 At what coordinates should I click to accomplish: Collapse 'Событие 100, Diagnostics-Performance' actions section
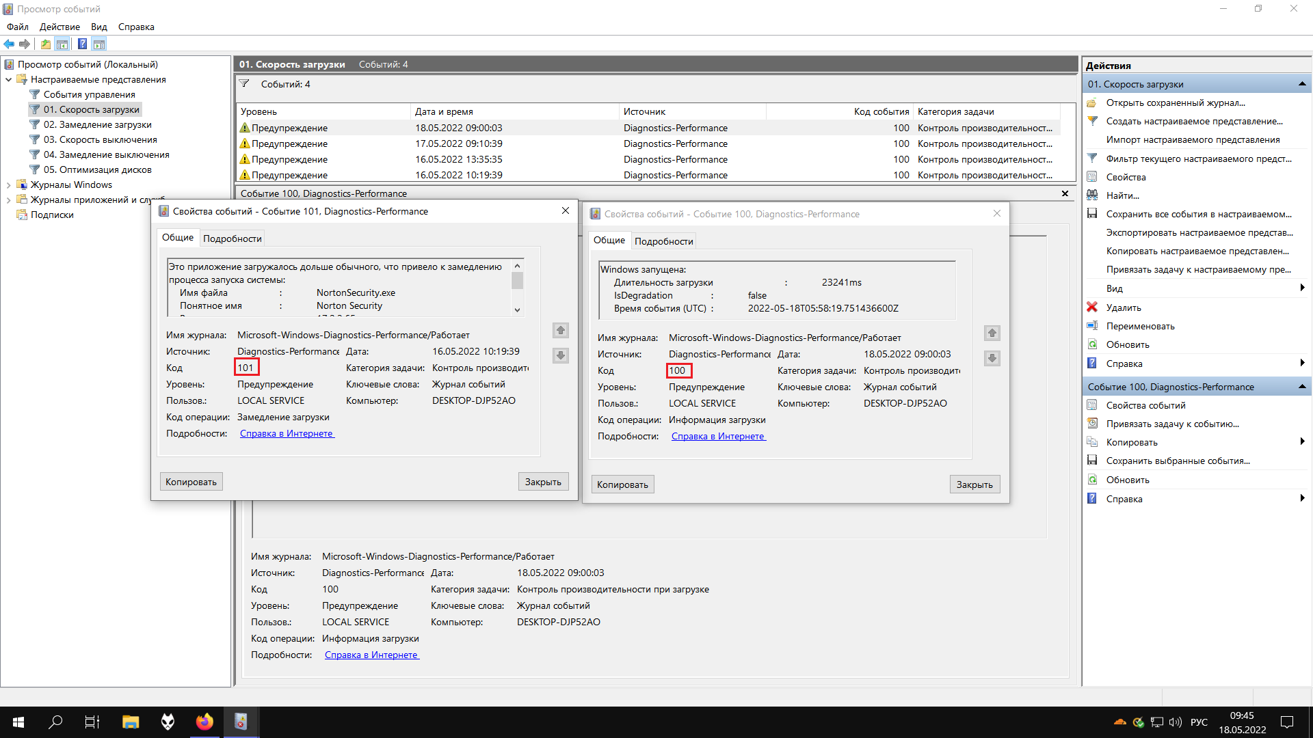[x=1302, y=387]
